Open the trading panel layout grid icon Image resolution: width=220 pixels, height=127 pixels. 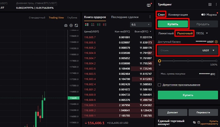pos(210,5)
